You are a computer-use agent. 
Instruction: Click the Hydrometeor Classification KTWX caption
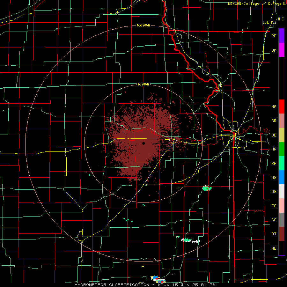145,285
